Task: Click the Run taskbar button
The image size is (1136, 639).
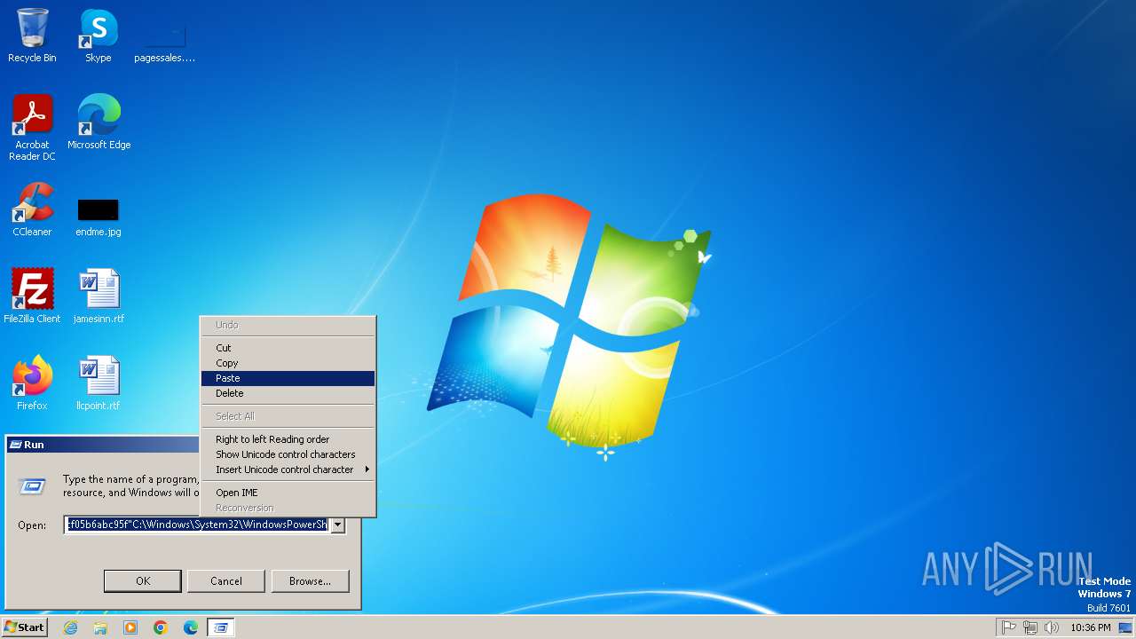Action: point(221,627)
